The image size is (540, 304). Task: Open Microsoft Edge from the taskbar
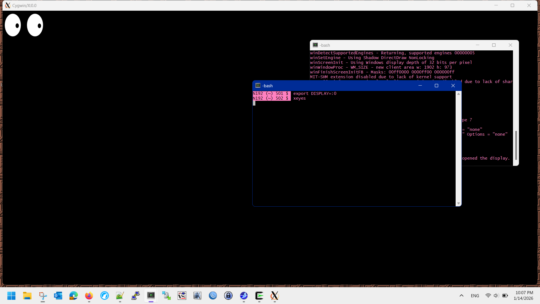(74, 296)
